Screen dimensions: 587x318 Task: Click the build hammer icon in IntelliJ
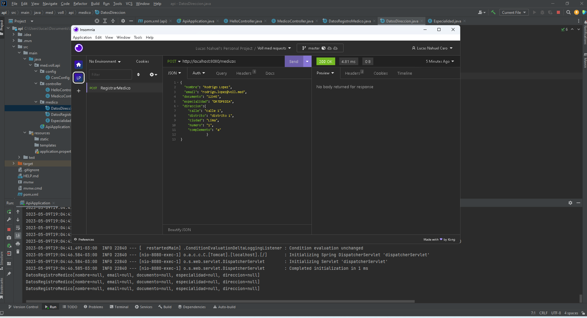click(493, 12)
